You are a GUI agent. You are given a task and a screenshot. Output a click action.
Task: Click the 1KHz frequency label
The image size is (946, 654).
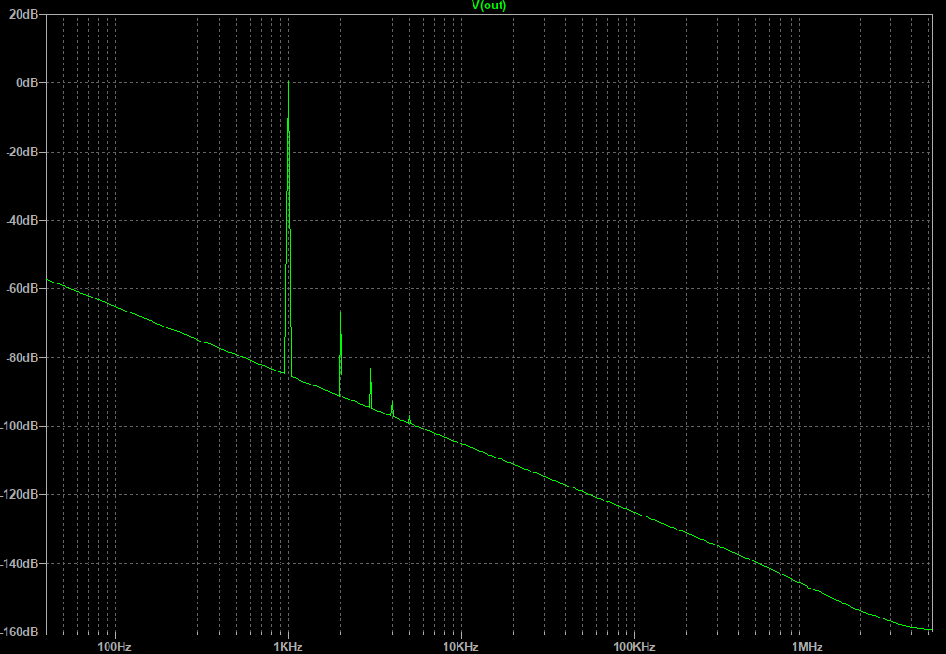pyautogui.click(x=288, y=647)
